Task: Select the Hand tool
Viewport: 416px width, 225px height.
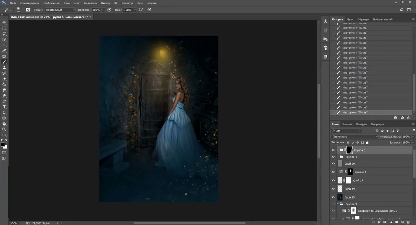Action: coord(4,124)
